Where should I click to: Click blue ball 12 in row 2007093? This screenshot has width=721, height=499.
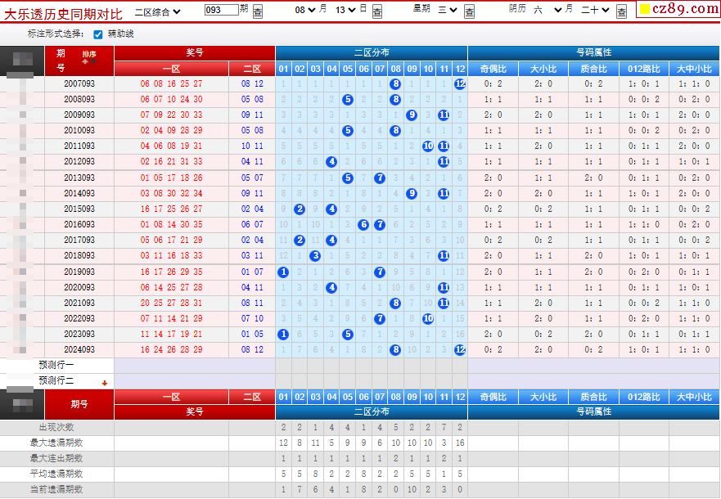coord(460,84)
